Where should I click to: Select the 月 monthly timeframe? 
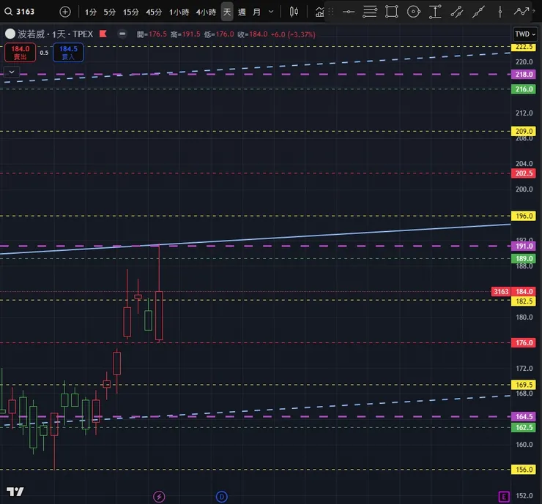pos(257,12)
